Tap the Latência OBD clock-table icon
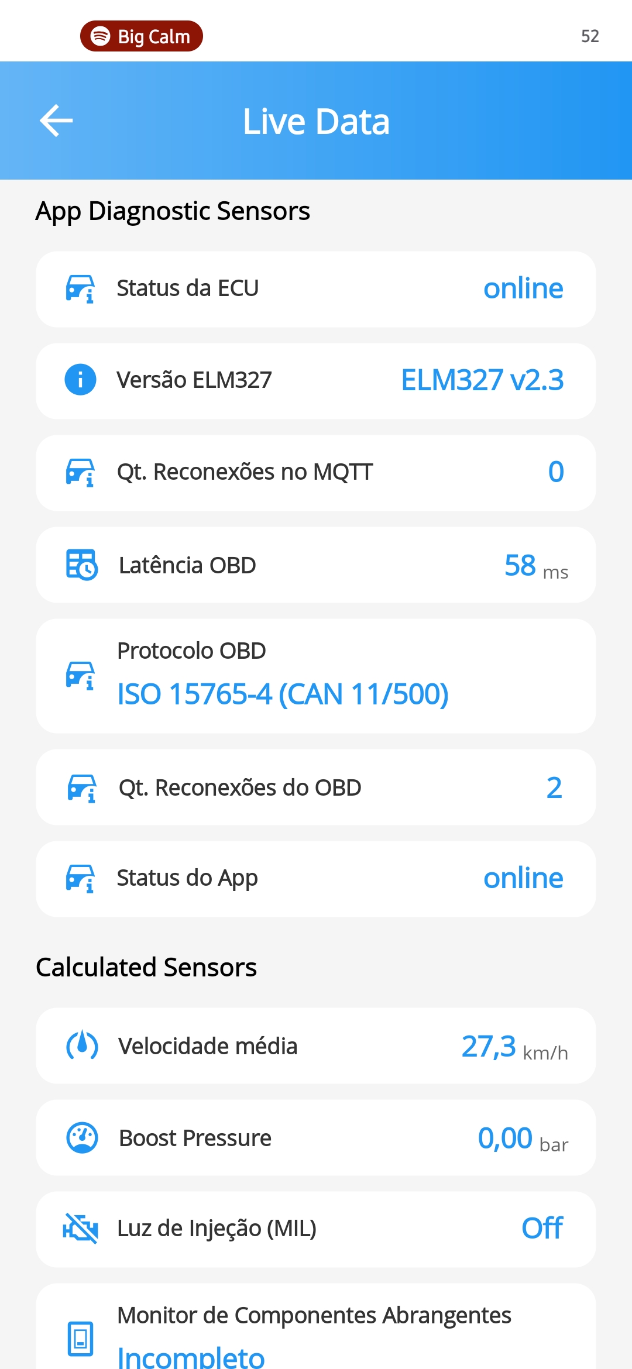Image resolution: width=632 pixels, height=1369 pixels. (81, 565)
